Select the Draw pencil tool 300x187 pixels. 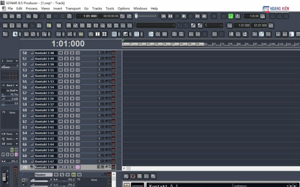[70, 34]
